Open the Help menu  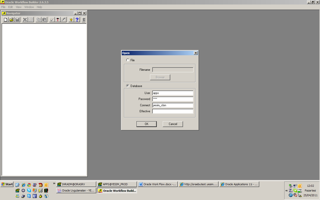coord(39,7)
